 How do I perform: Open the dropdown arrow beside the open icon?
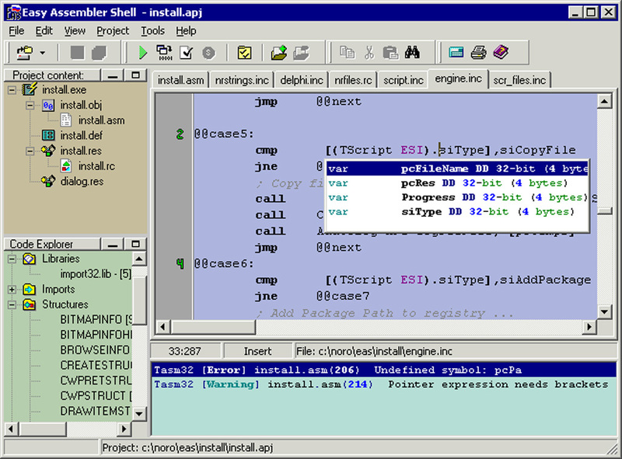click(x=43, y=52)
